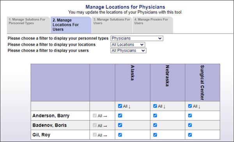234x142 pixels.
Task: Click the Manage Locations for Physicians title
Action: coord(125,7)
